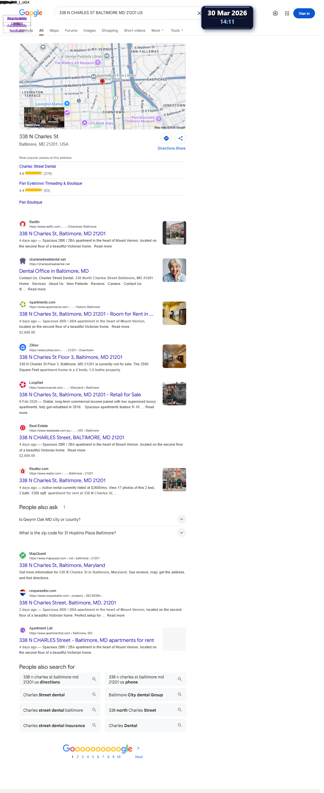This screenshot has height=793, width=324.
Task: Open the Google apps grid icon
Action: tap(287, 13)
